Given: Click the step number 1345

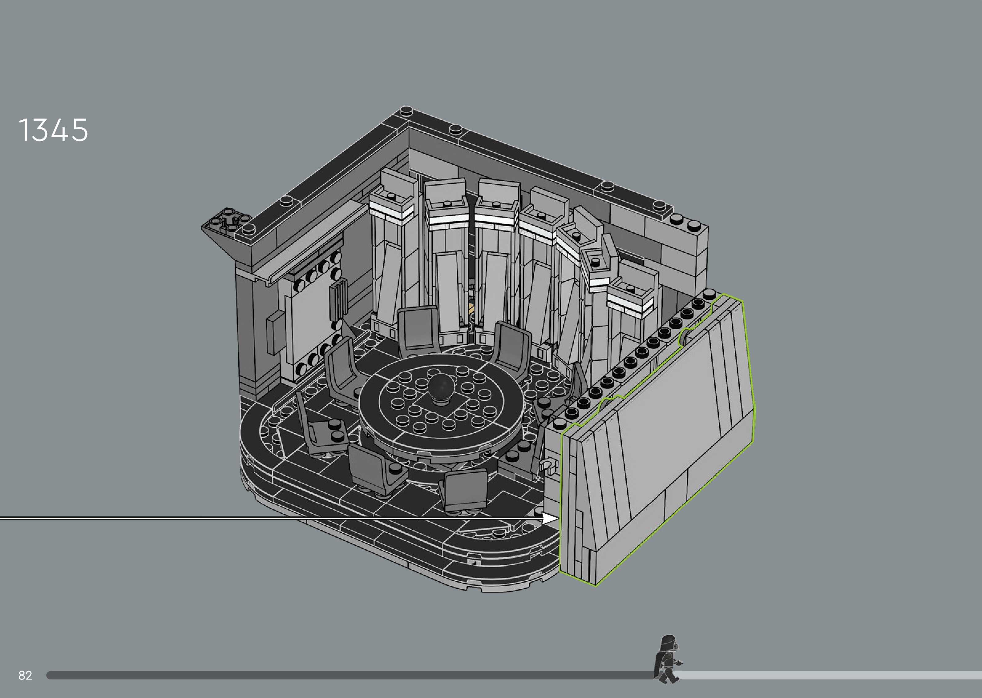Looking at the screenshot, I should point(53,130).
